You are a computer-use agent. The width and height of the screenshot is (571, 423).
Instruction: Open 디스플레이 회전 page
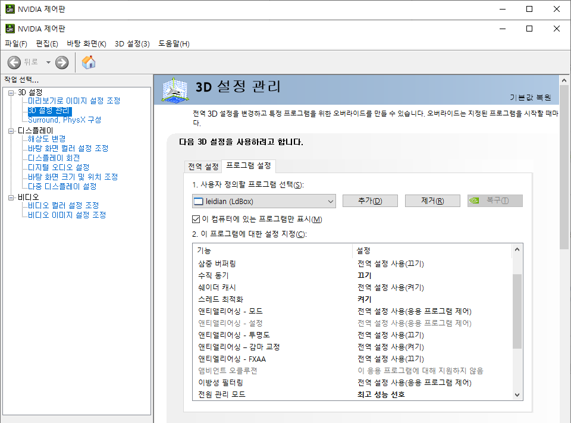point(54,158)
